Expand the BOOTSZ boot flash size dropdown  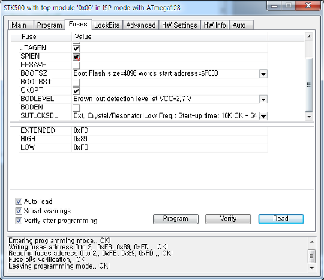tap(263, 74)
